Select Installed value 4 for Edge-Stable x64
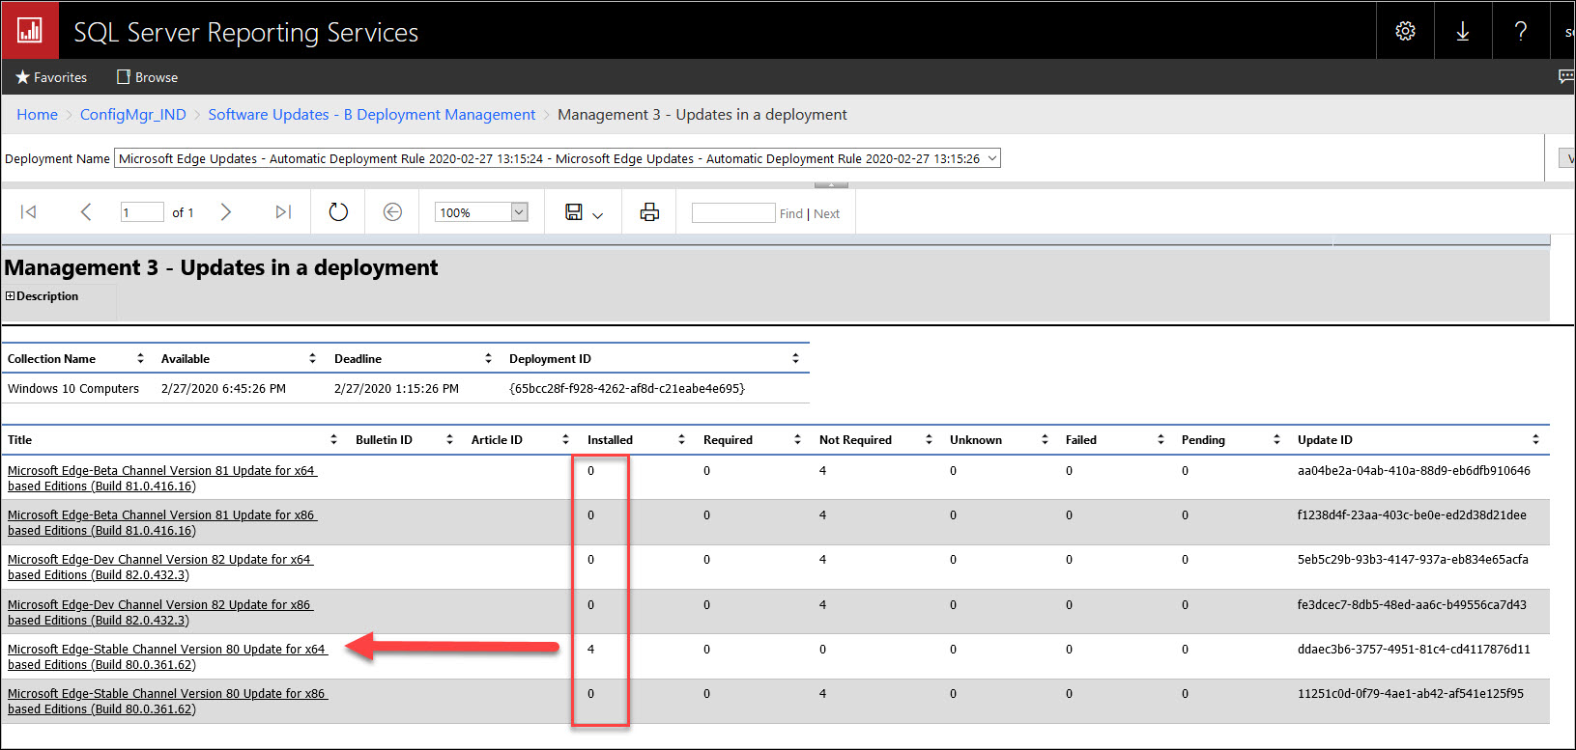 (590, 650)
